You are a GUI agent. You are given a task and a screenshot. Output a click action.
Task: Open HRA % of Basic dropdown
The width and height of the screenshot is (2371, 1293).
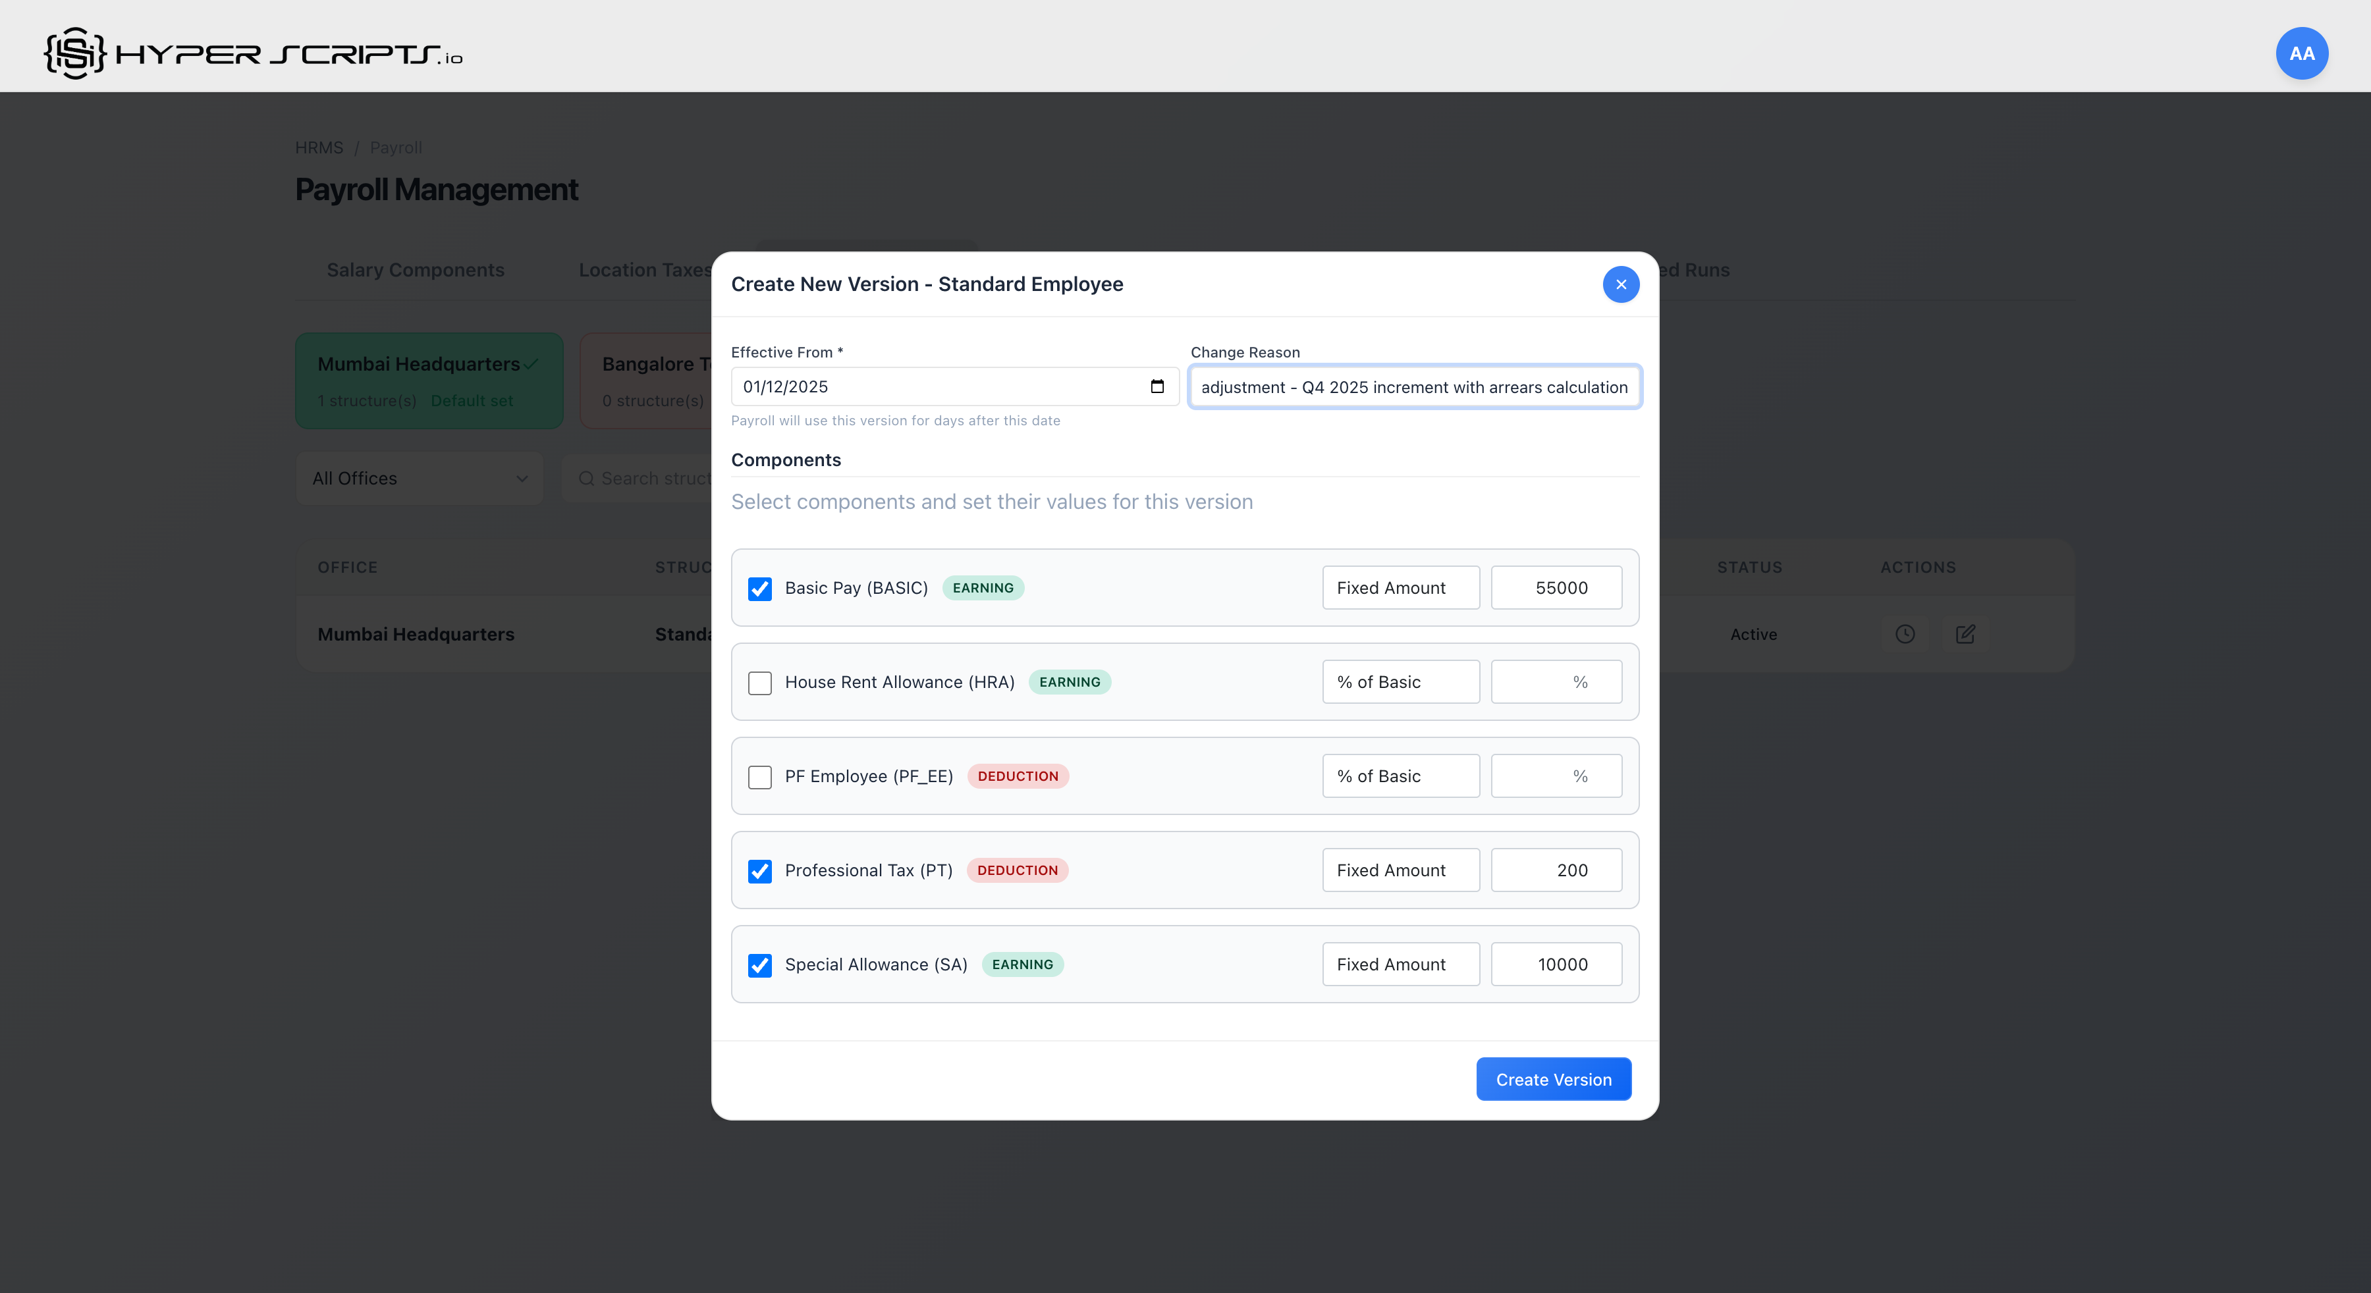(1400, 682)
